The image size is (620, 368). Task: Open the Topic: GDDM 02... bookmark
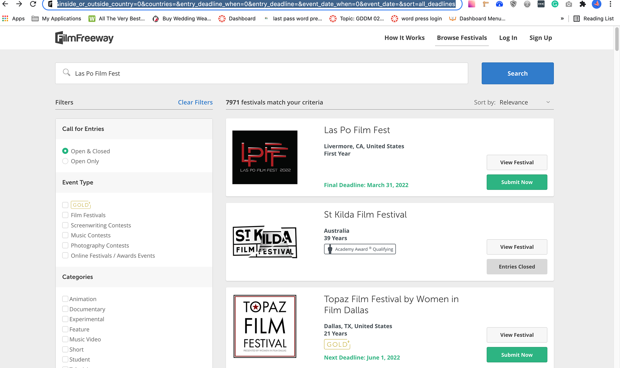point(356,18)
